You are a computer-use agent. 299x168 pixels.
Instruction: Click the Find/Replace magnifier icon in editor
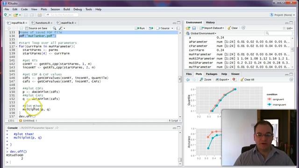tap(55, 28)
